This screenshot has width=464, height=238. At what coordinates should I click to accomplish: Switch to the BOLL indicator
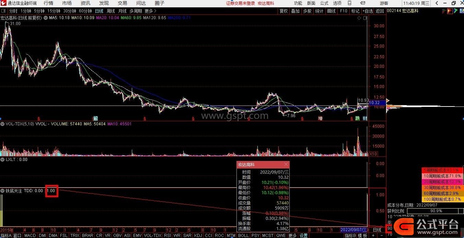pyautogui.click(x=243, y=236)
